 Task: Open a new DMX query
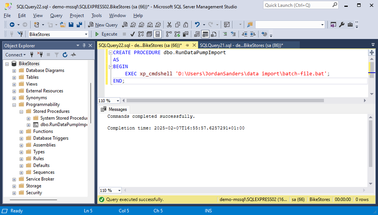click(141, 25)
